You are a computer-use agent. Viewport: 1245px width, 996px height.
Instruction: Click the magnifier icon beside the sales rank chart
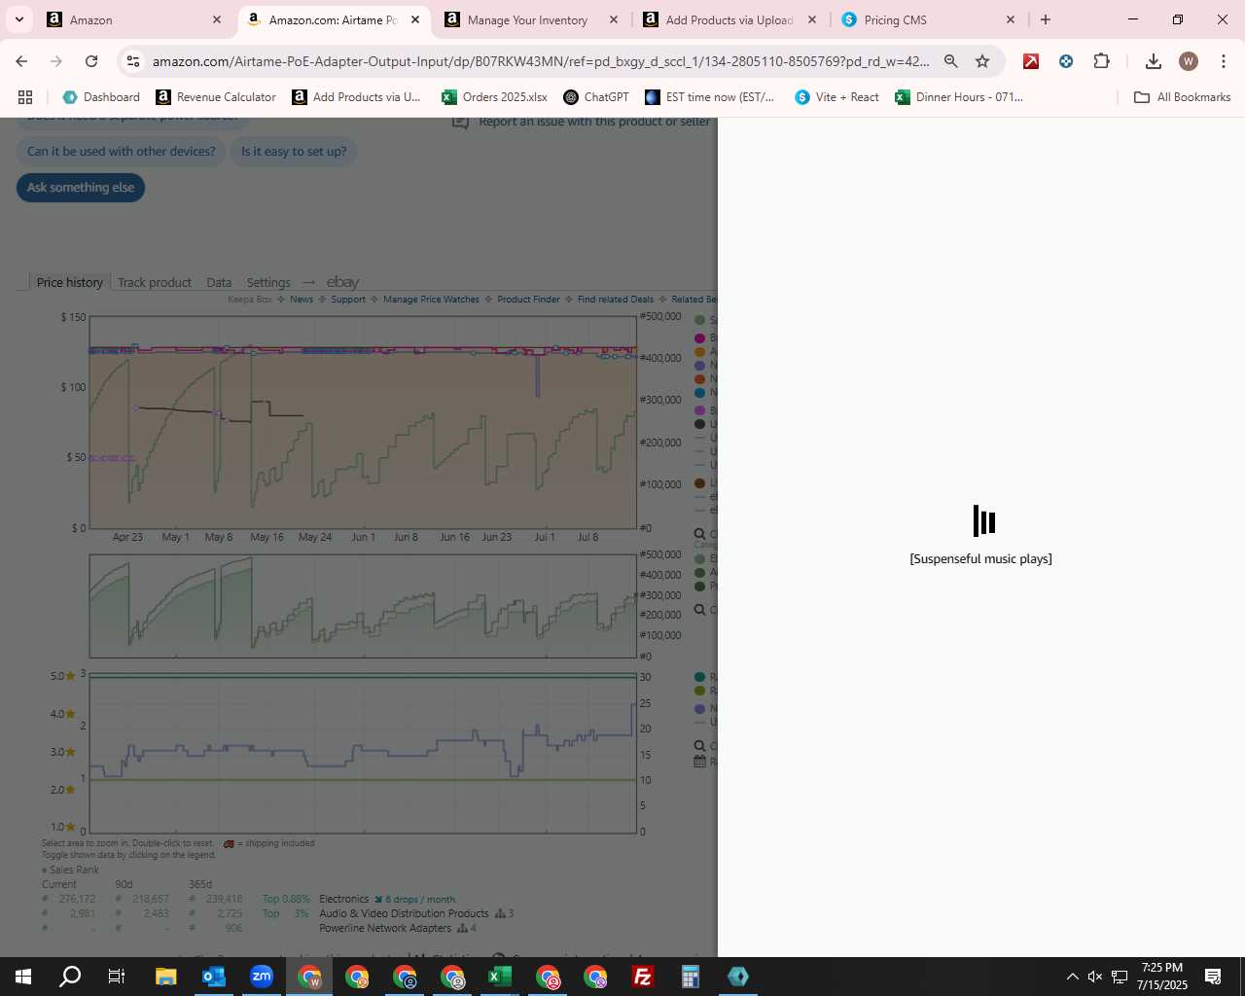pyautogui.click(x=699, y=610)
